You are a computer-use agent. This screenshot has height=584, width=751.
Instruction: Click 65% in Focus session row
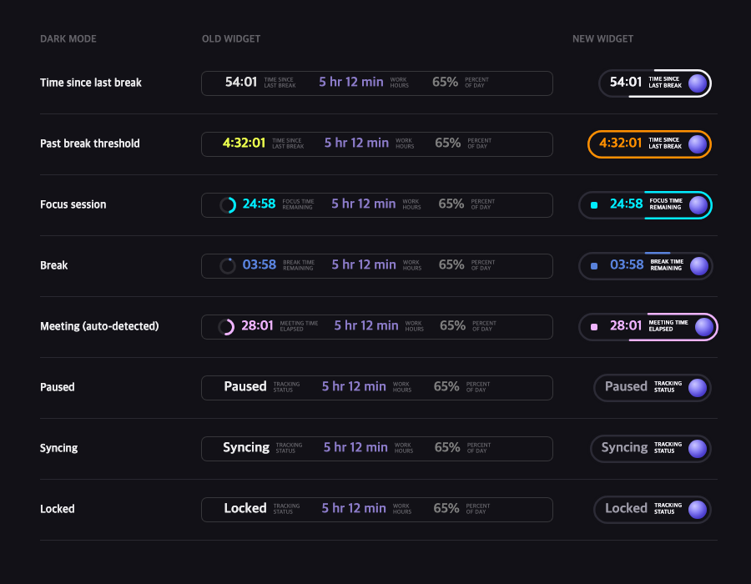click(x=451, y=204)
